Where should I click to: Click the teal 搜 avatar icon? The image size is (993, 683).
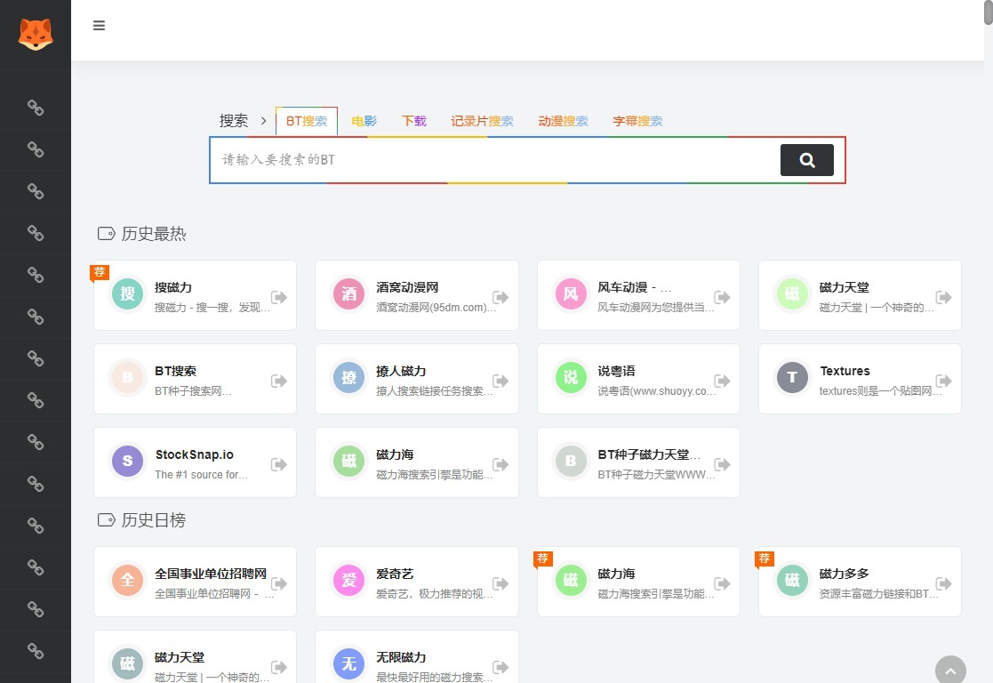pyautogui.click(x=127, y=294)
